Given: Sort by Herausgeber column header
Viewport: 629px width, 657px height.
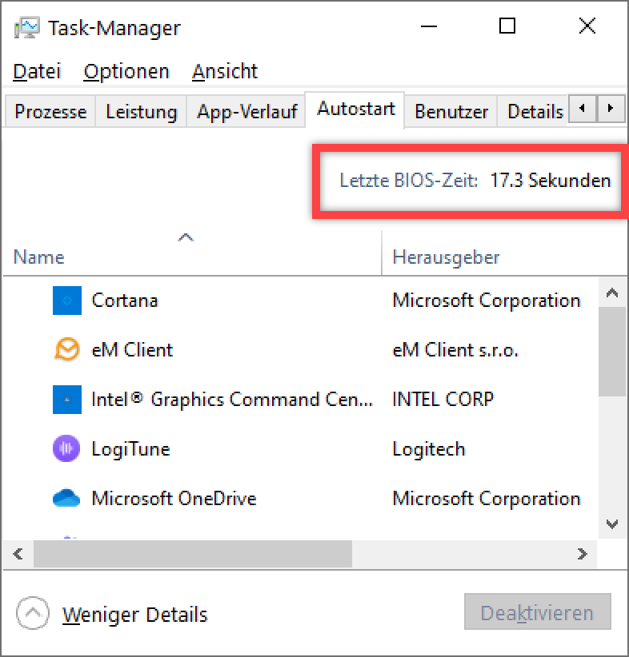Looking at the screenshot, I should tap(446, 257).
